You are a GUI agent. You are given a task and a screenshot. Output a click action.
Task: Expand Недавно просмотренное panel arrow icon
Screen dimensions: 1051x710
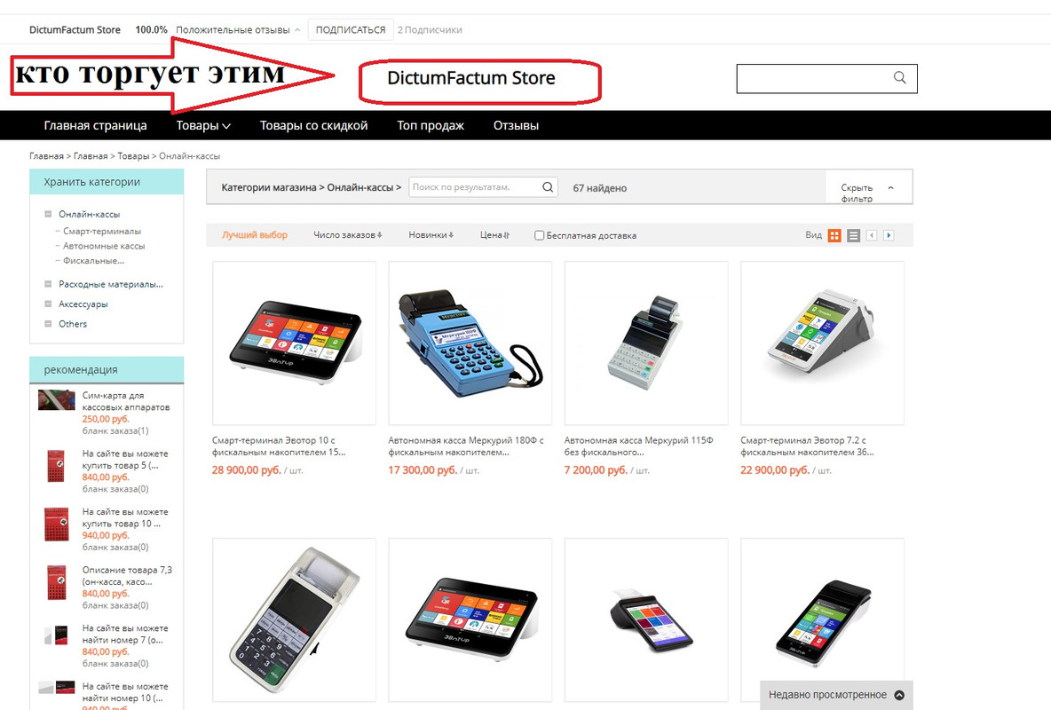899,695
